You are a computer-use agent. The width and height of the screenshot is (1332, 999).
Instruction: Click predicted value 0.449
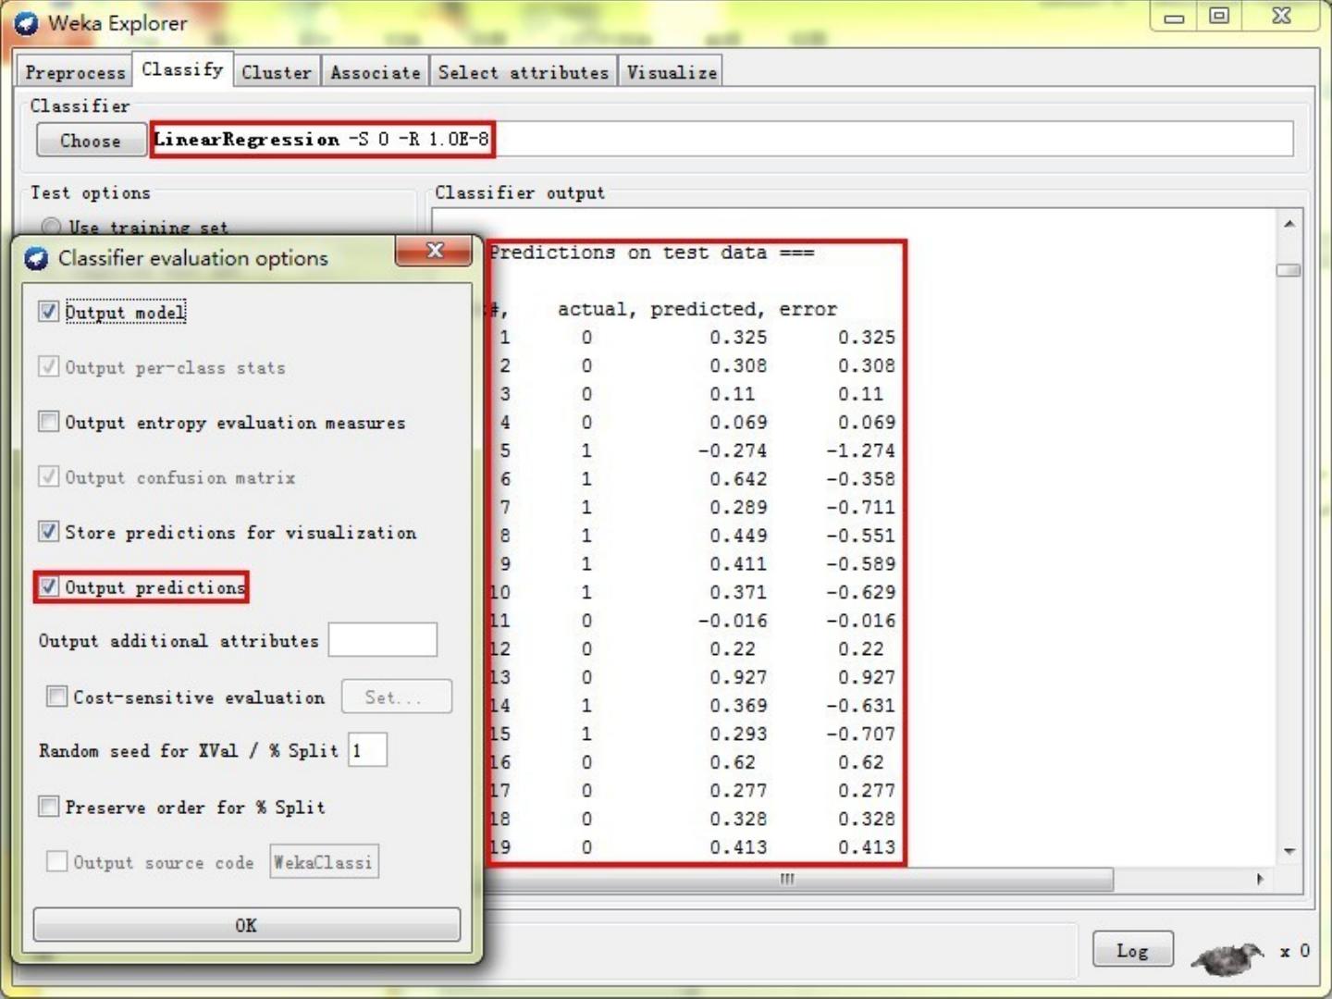(x=738, y=536)
